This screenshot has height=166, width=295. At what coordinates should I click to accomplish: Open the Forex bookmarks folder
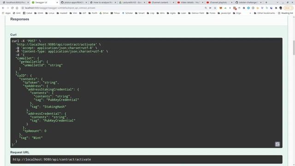211,13
